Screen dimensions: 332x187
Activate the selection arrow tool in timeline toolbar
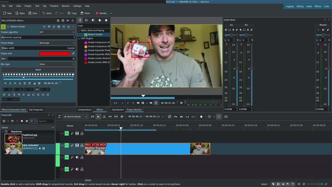[x=98, y=117]
